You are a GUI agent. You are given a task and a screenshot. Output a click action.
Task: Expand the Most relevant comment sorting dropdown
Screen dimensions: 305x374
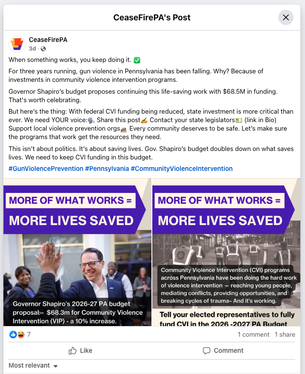coord(33,366)
